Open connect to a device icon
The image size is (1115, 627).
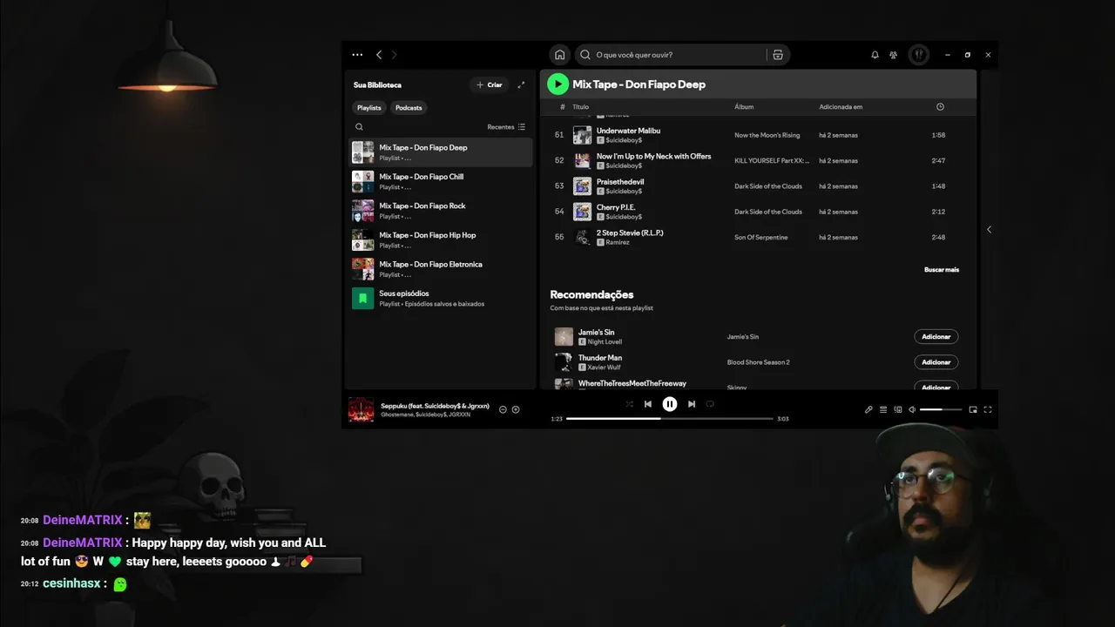click(898, 409)
